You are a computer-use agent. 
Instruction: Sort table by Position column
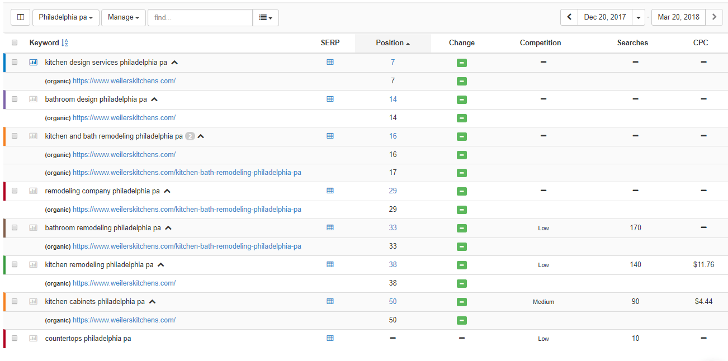[393, 43]
